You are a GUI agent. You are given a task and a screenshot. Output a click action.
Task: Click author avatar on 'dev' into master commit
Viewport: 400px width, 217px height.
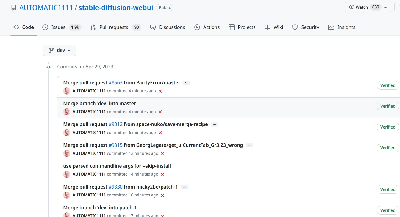(x=67, y=112)
